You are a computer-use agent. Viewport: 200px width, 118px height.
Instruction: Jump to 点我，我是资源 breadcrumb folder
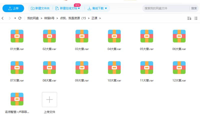pyautogui.click(x=73, y=18)
